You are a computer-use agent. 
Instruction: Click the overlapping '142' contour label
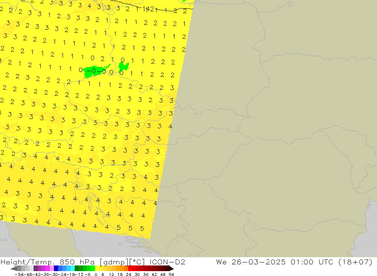click(149, 9)
